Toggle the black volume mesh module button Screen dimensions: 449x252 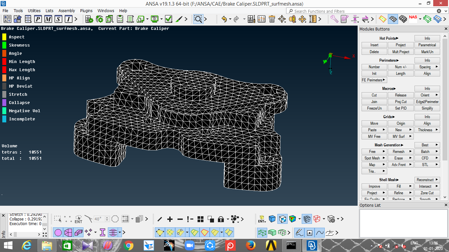(x=403, y=19)
